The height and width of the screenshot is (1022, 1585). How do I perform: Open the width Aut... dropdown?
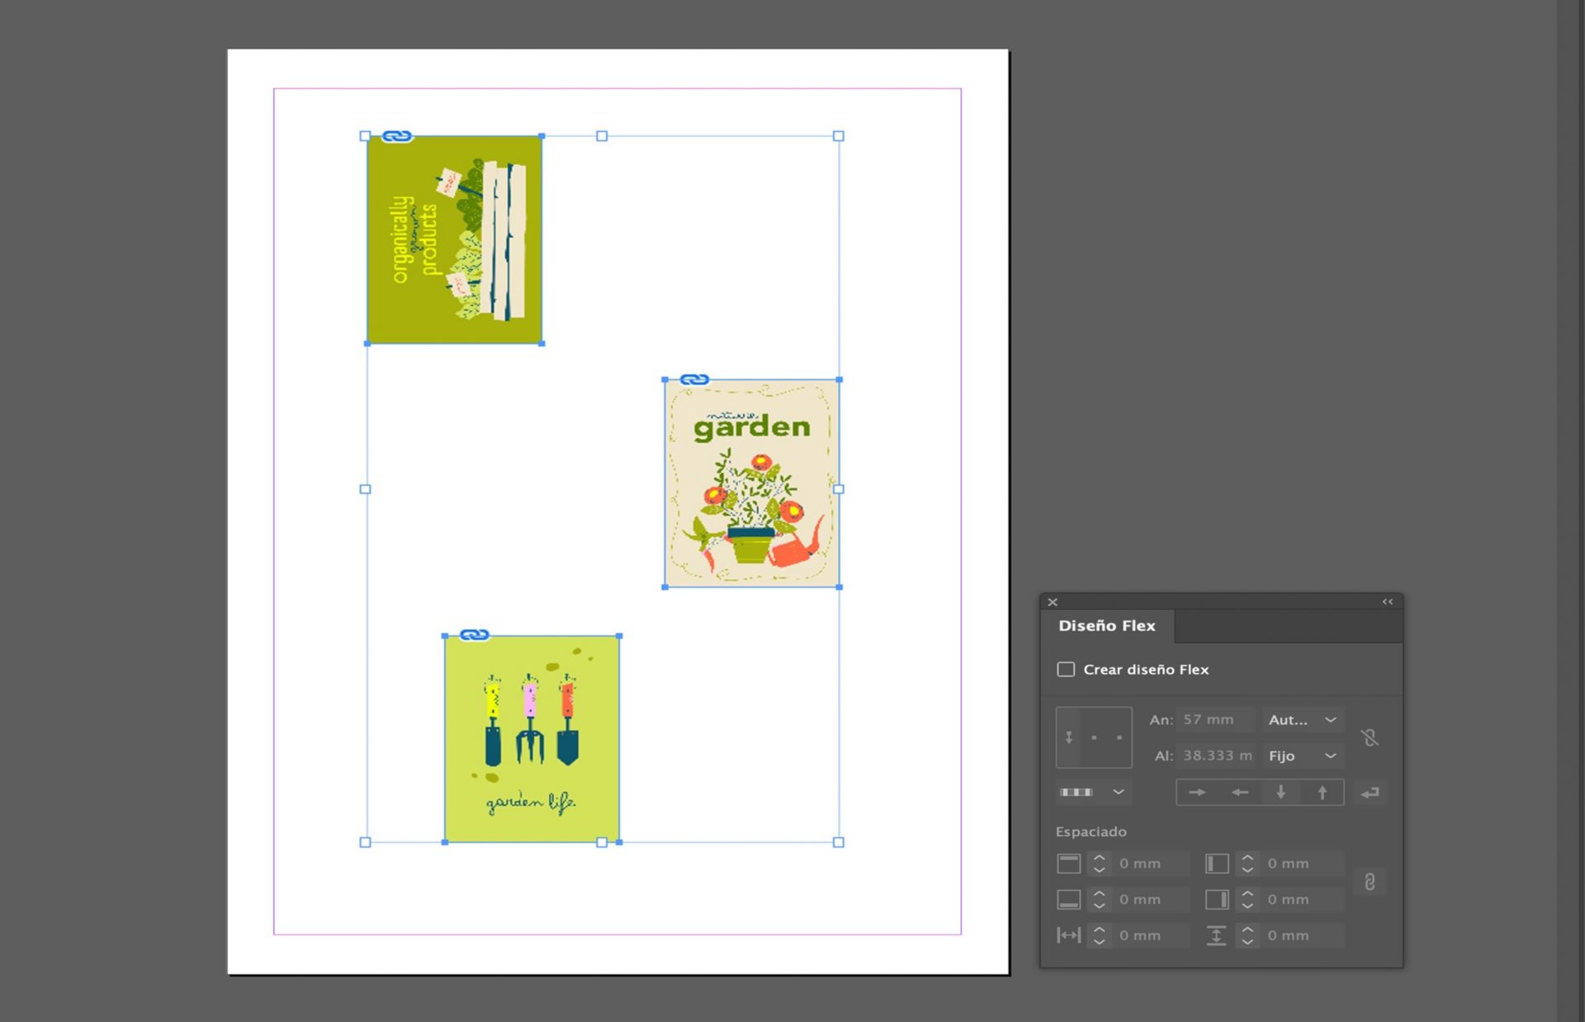[x=1303, y=720]
